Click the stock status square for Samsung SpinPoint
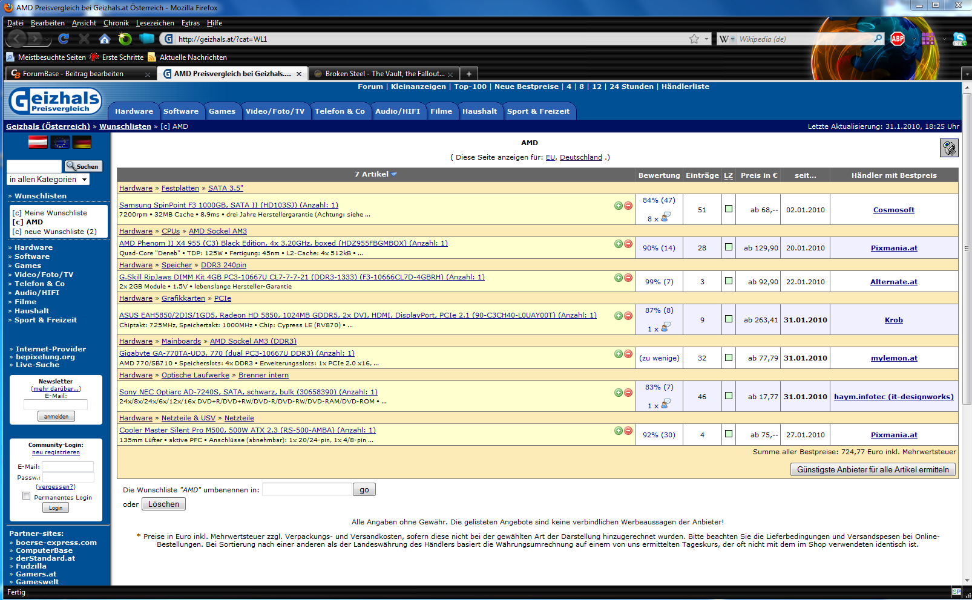Image resolution: width=972 pixels, height=600 pixels. [x=729, y=209]
